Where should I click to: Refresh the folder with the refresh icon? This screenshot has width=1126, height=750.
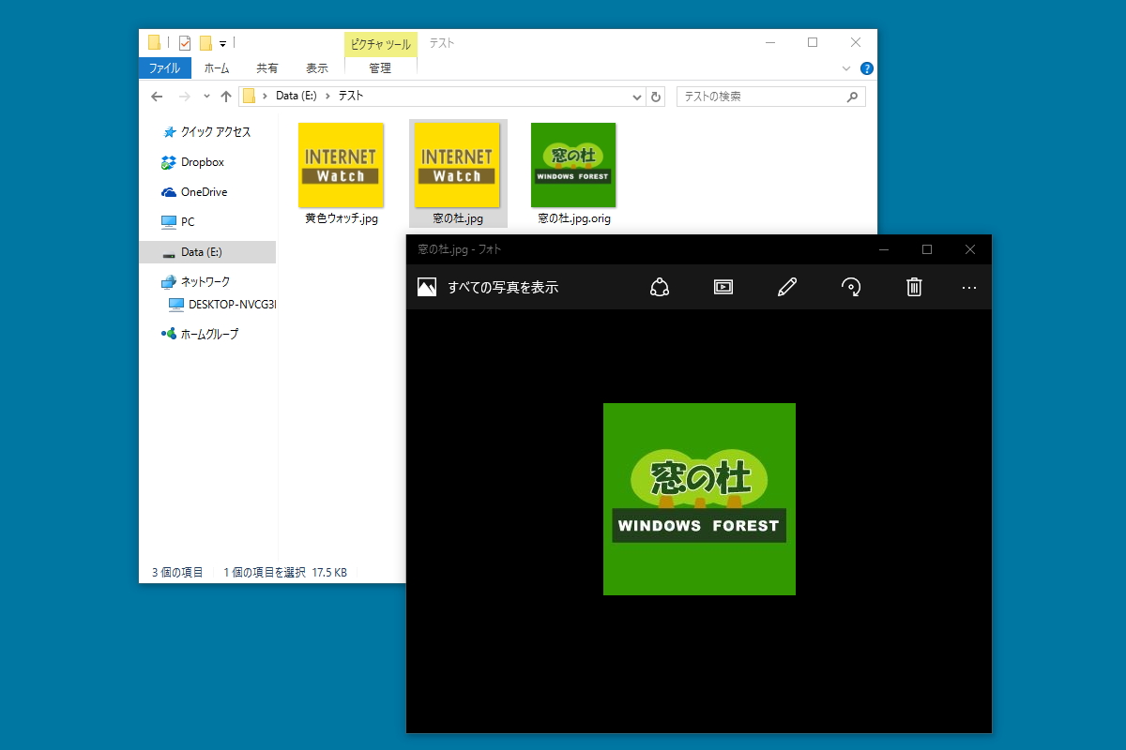click(657, 96)
